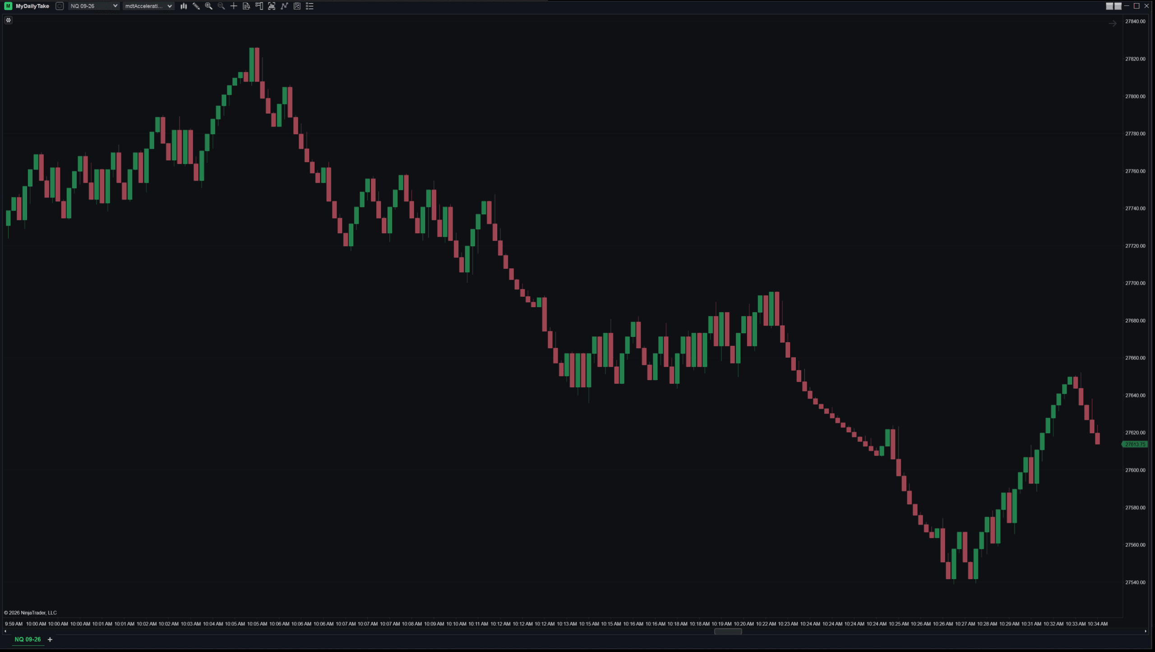Open the chart properties list icon
Viewport: 1155px width, 652px height.
tap(310, 6)
